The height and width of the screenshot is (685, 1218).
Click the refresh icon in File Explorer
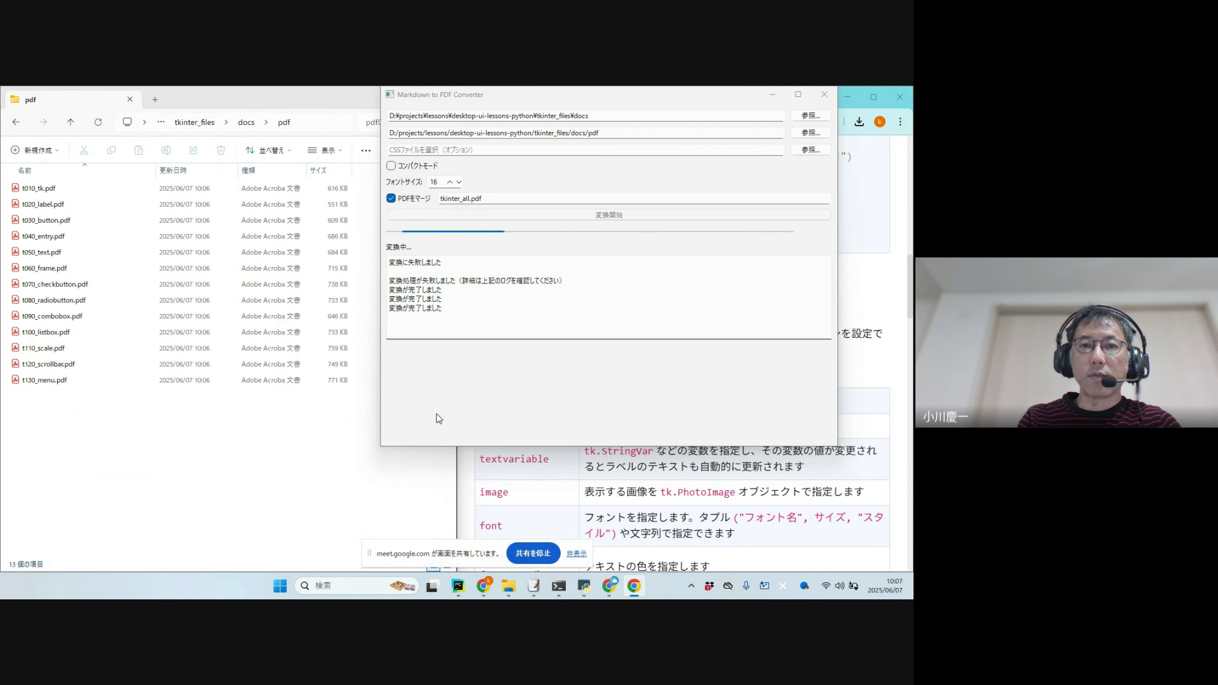coord(98,122)
